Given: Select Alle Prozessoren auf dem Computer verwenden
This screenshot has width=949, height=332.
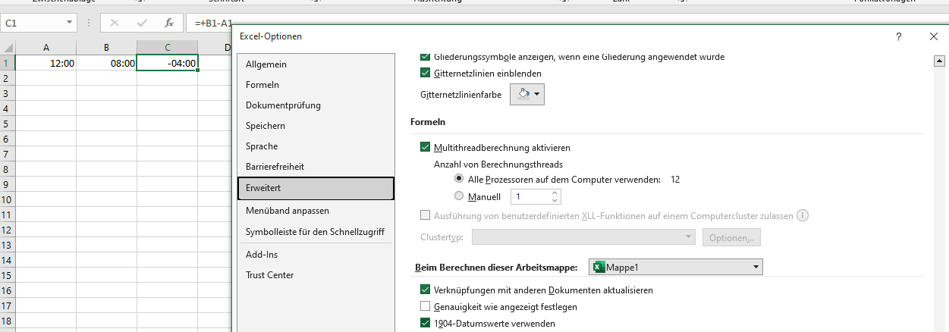Looking at the screenshot, I should tap(459, 180).
